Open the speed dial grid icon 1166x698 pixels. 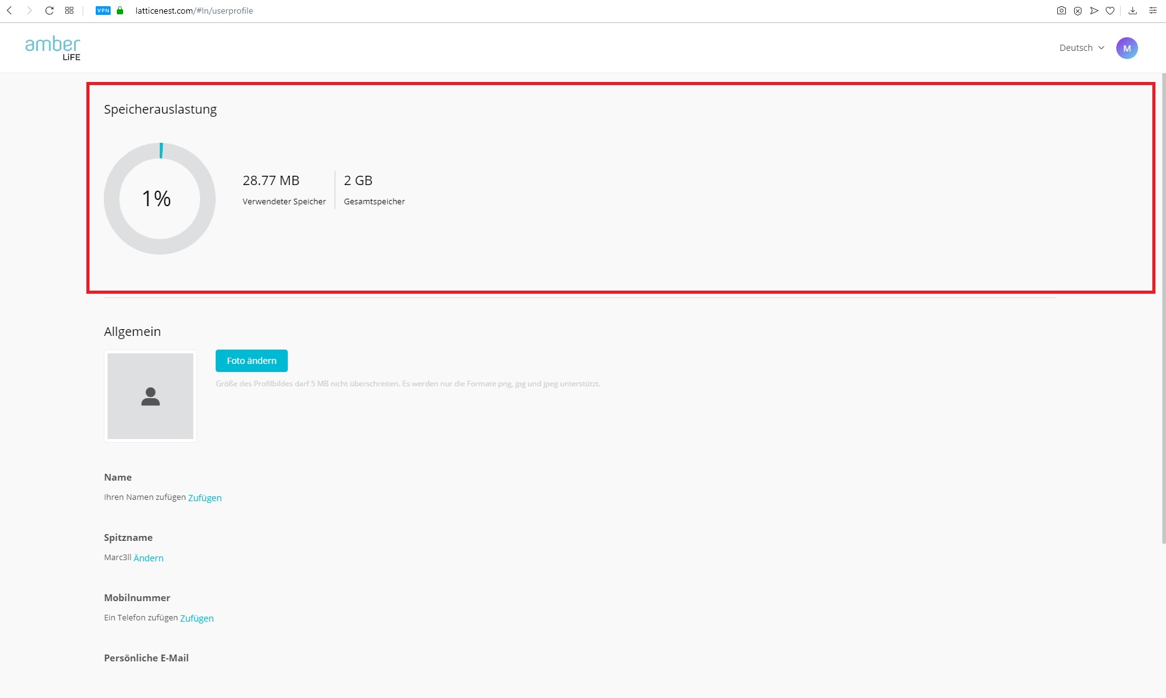(x=70, y=11)
